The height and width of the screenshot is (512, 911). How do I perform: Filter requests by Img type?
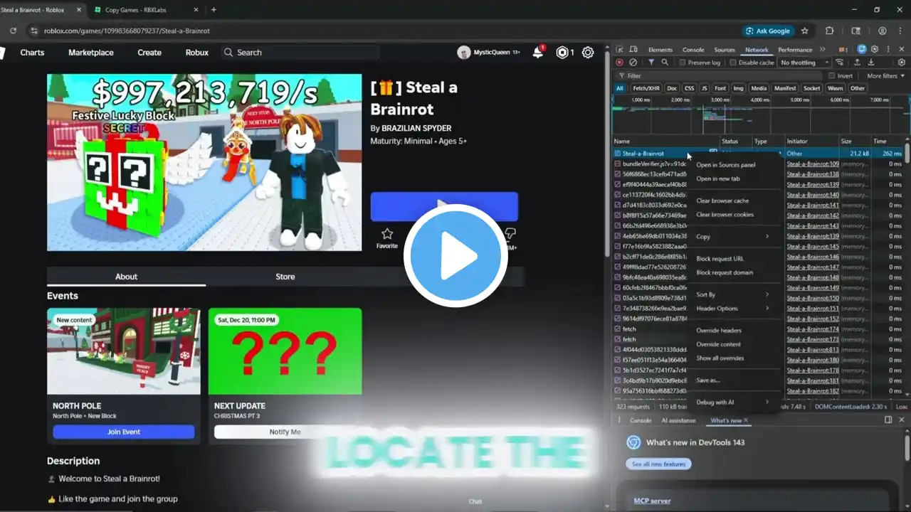(738, 88)
